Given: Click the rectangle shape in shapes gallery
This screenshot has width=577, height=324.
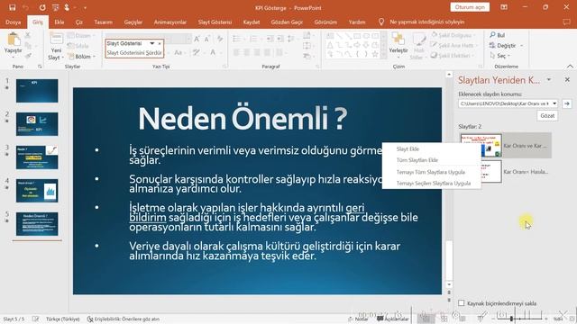Looking at the screenshot, I should pos(357,36).
